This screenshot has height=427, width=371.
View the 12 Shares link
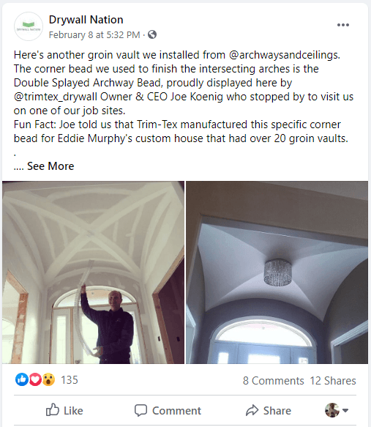tap(333, 381)
